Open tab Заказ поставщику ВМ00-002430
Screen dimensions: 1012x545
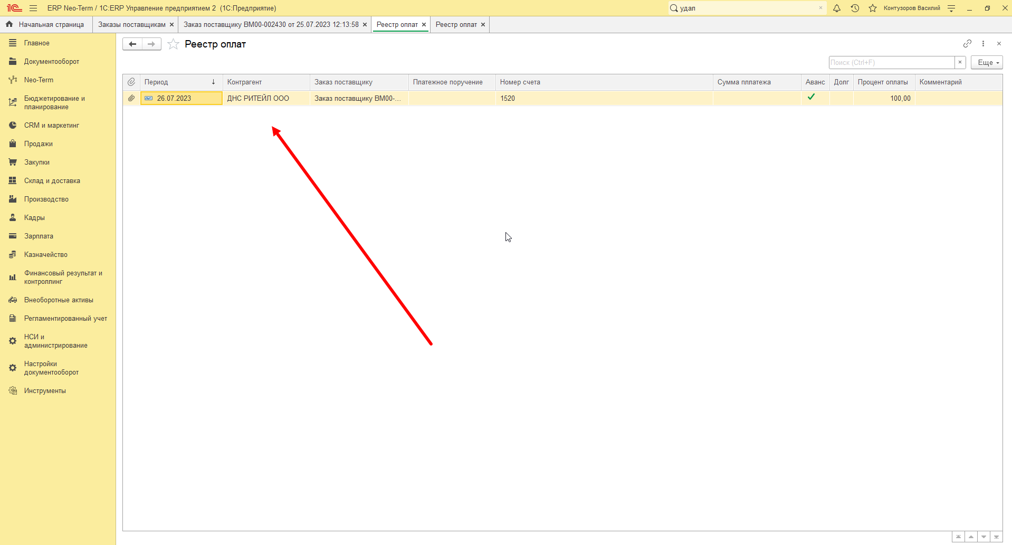click(271, 24)
